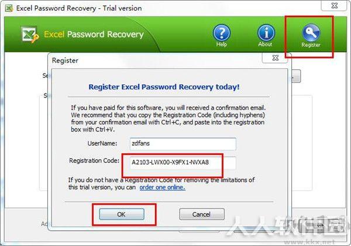This screenshot has width=351, height=246.
Task: Open the Help icon in header
Action: [x=221, y=36]
